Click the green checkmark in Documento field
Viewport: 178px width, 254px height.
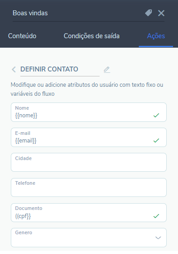pos(156,216)
